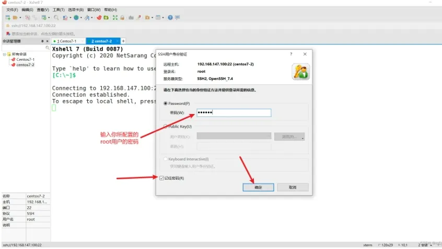Image resolution: width=442 pixels, height=249 pixels.
Task: Open the 工具(T) menu
Action: tap(59, 10)
